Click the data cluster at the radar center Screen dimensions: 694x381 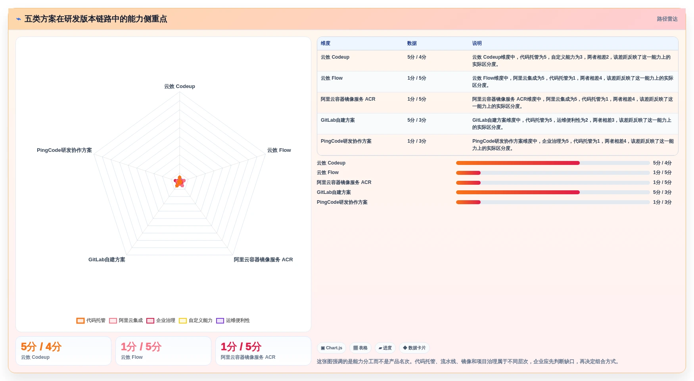tap(180, 182)
